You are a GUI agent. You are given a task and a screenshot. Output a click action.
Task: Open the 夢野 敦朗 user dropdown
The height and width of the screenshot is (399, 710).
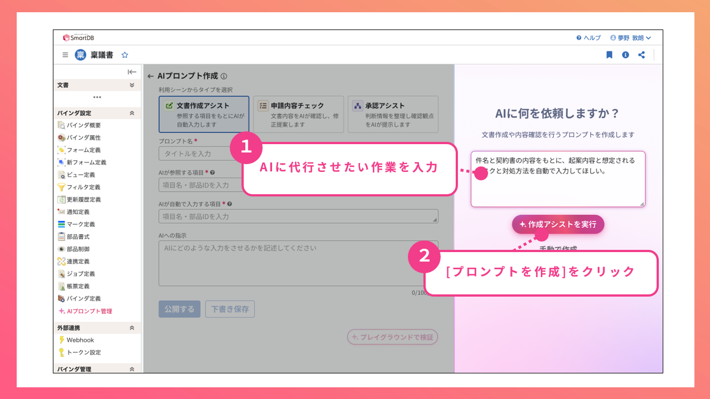pyautogui.click(x=630, y=38)
